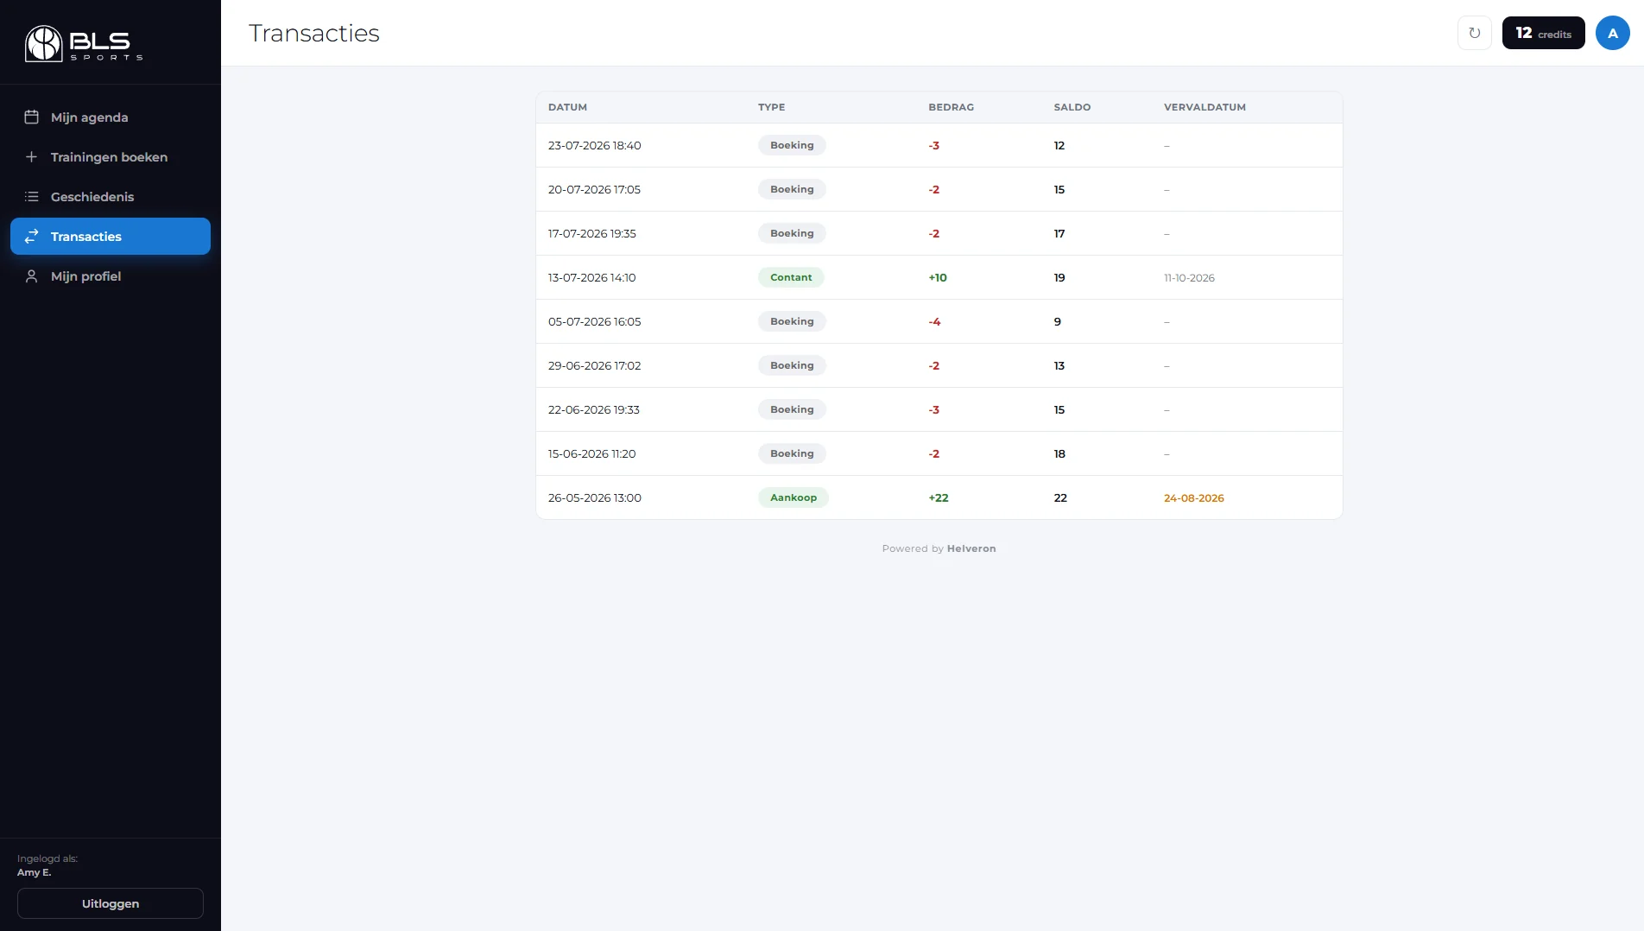Select the row dated 22-06-2026 19:33
1644x931 pixels.
pos(939,409)
